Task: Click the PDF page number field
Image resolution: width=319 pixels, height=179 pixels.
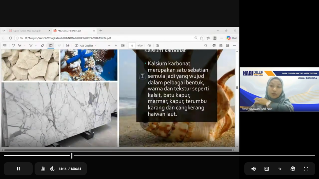Action: click(132, 45)
